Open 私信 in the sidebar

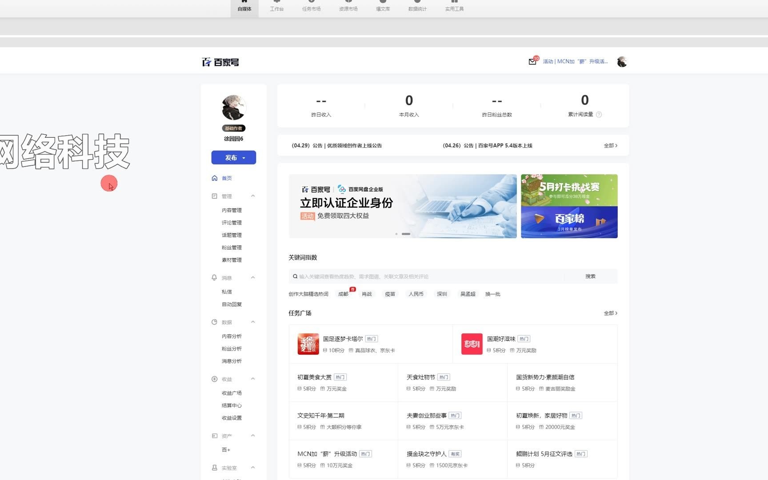coord(227,292)
